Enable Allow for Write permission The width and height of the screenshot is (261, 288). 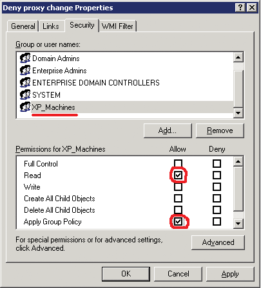click(178, 187)
